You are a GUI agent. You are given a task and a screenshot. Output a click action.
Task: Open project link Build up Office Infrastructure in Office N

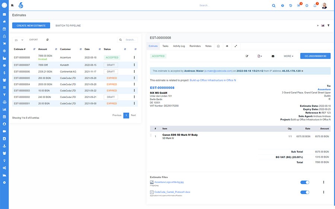(213, 80)
